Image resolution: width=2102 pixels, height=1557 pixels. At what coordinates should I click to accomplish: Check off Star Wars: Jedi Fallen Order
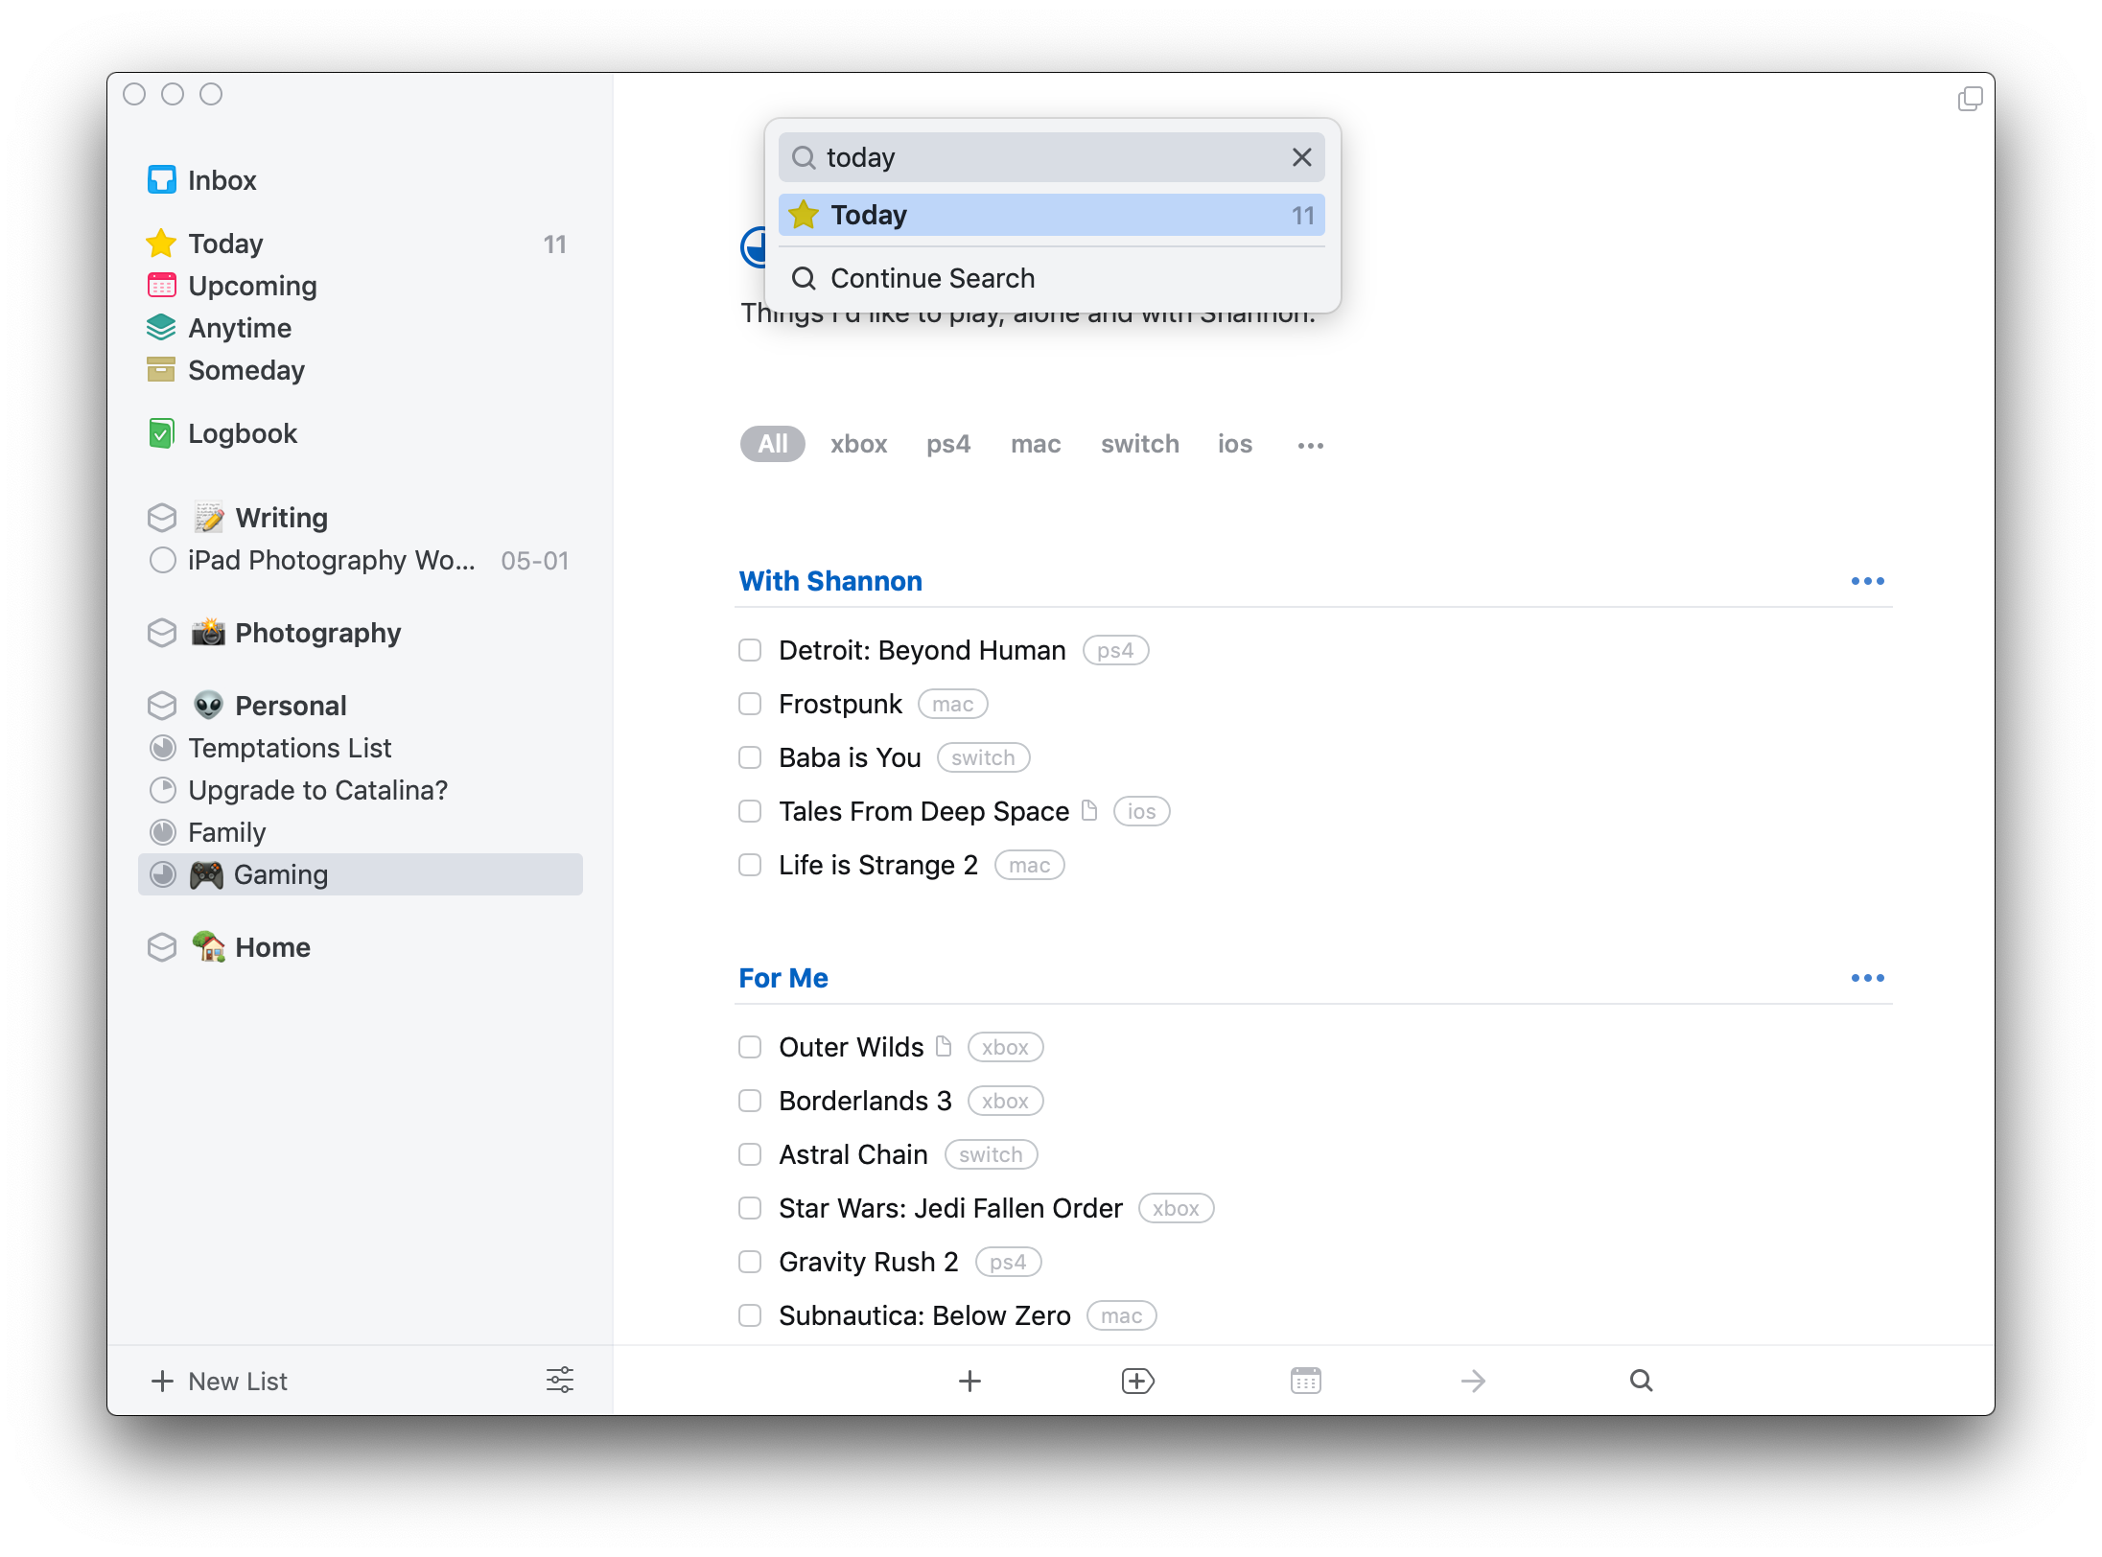click(750, 1208)
